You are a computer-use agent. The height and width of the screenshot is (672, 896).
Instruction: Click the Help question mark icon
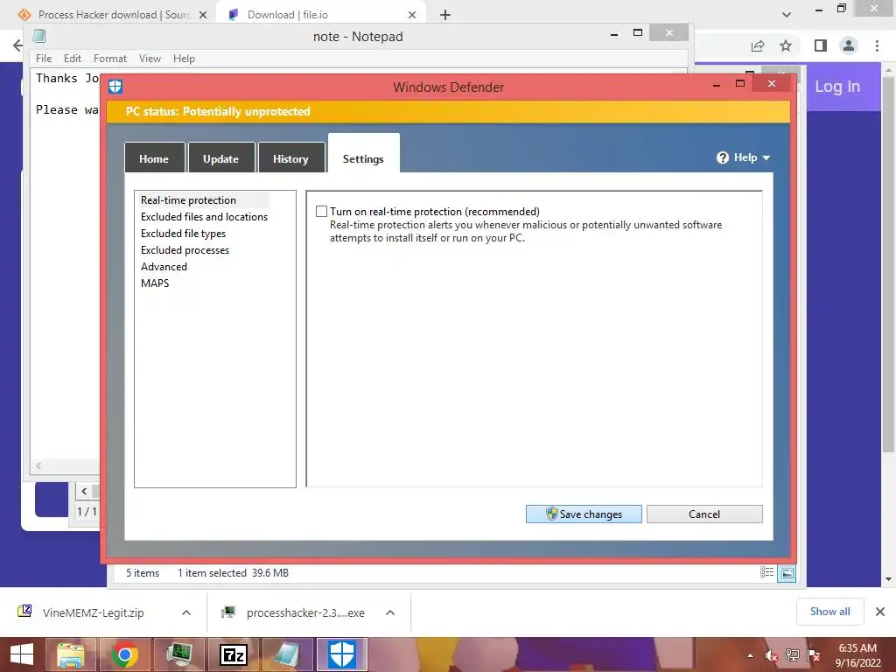722,157
